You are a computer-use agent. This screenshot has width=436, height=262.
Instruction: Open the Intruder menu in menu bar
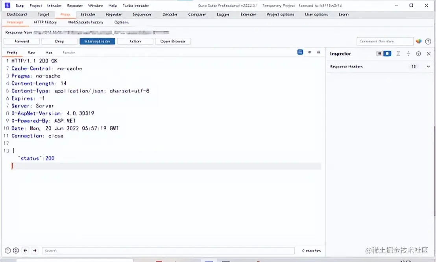point(54,6)
